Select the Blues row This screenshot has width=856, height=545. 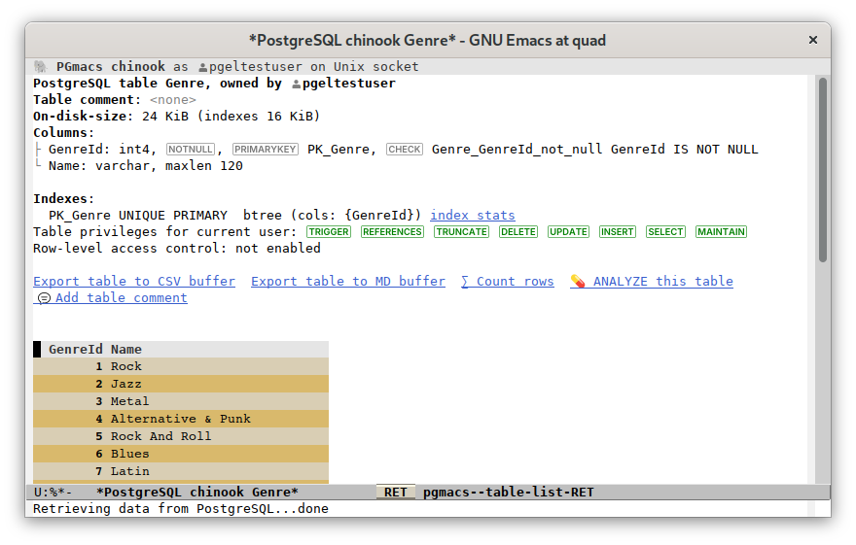click(x=181, y=454)
